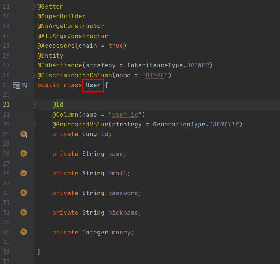Viewport: 280px width, 264px height.
Task: Click line number 19 in the gutter
Action: pyautogui.click(x=6, y=85)
